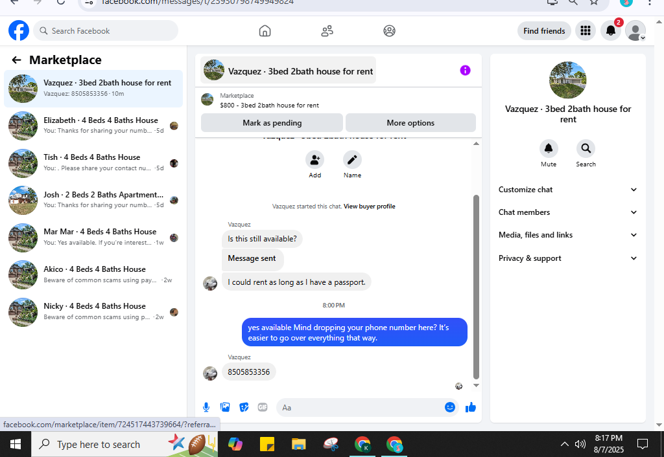
Task: Click the chat scroll down arrow
Action: [x=476, y=385]
